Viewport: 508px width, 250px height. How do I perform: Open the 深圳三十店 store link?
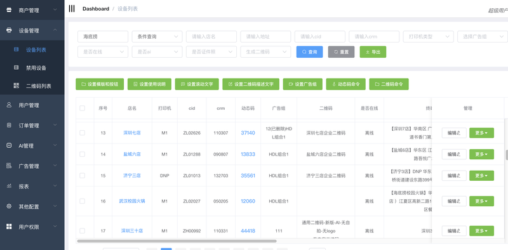point(132,231)
